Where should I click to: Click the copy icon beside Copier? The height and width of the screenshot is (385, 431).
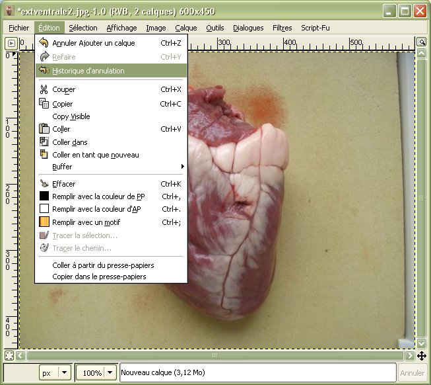44,104
